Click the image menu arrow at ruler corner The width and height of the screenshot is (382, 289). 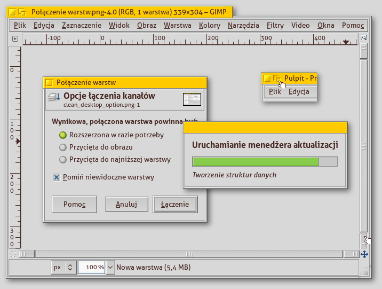(x=15, y=38)
